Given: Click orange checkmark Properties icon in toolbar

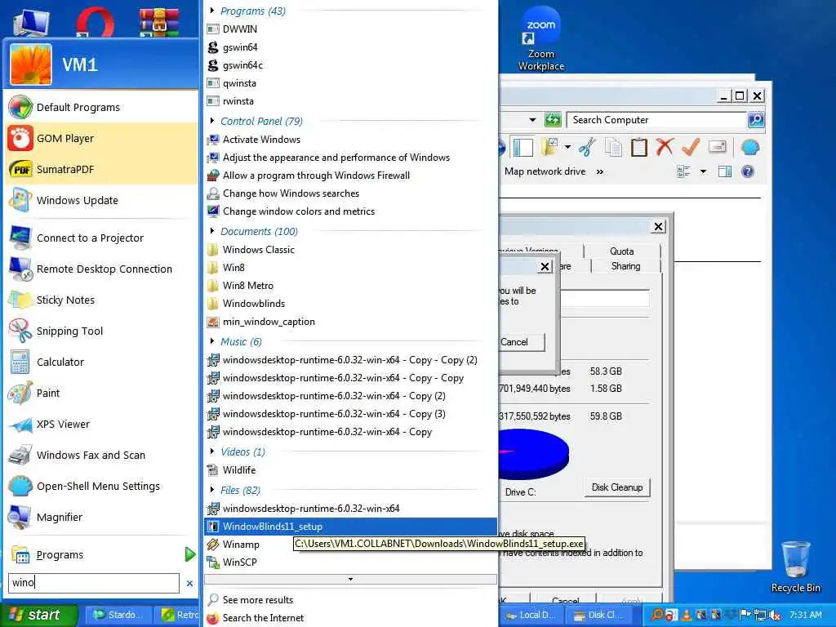Looking at the screenshot, I should click(x=691, y=147).
